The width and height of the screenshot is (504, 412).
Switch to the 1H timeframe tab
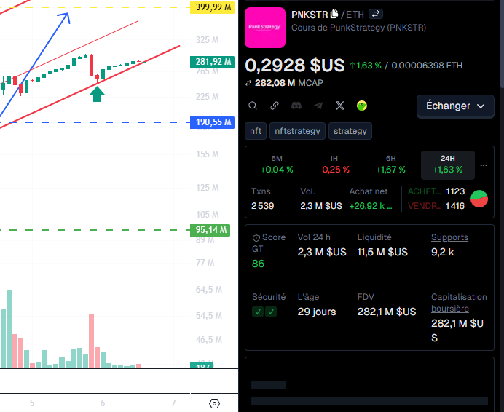[x=334, y=165]
